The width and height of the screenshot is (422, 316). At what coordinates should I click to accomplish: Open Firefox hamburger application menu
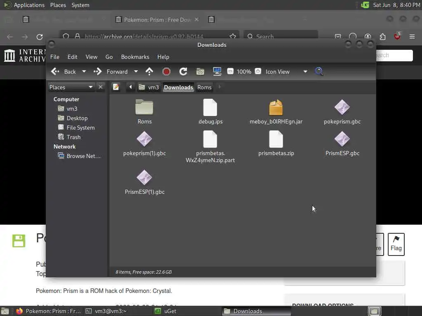tap(412, 37)
